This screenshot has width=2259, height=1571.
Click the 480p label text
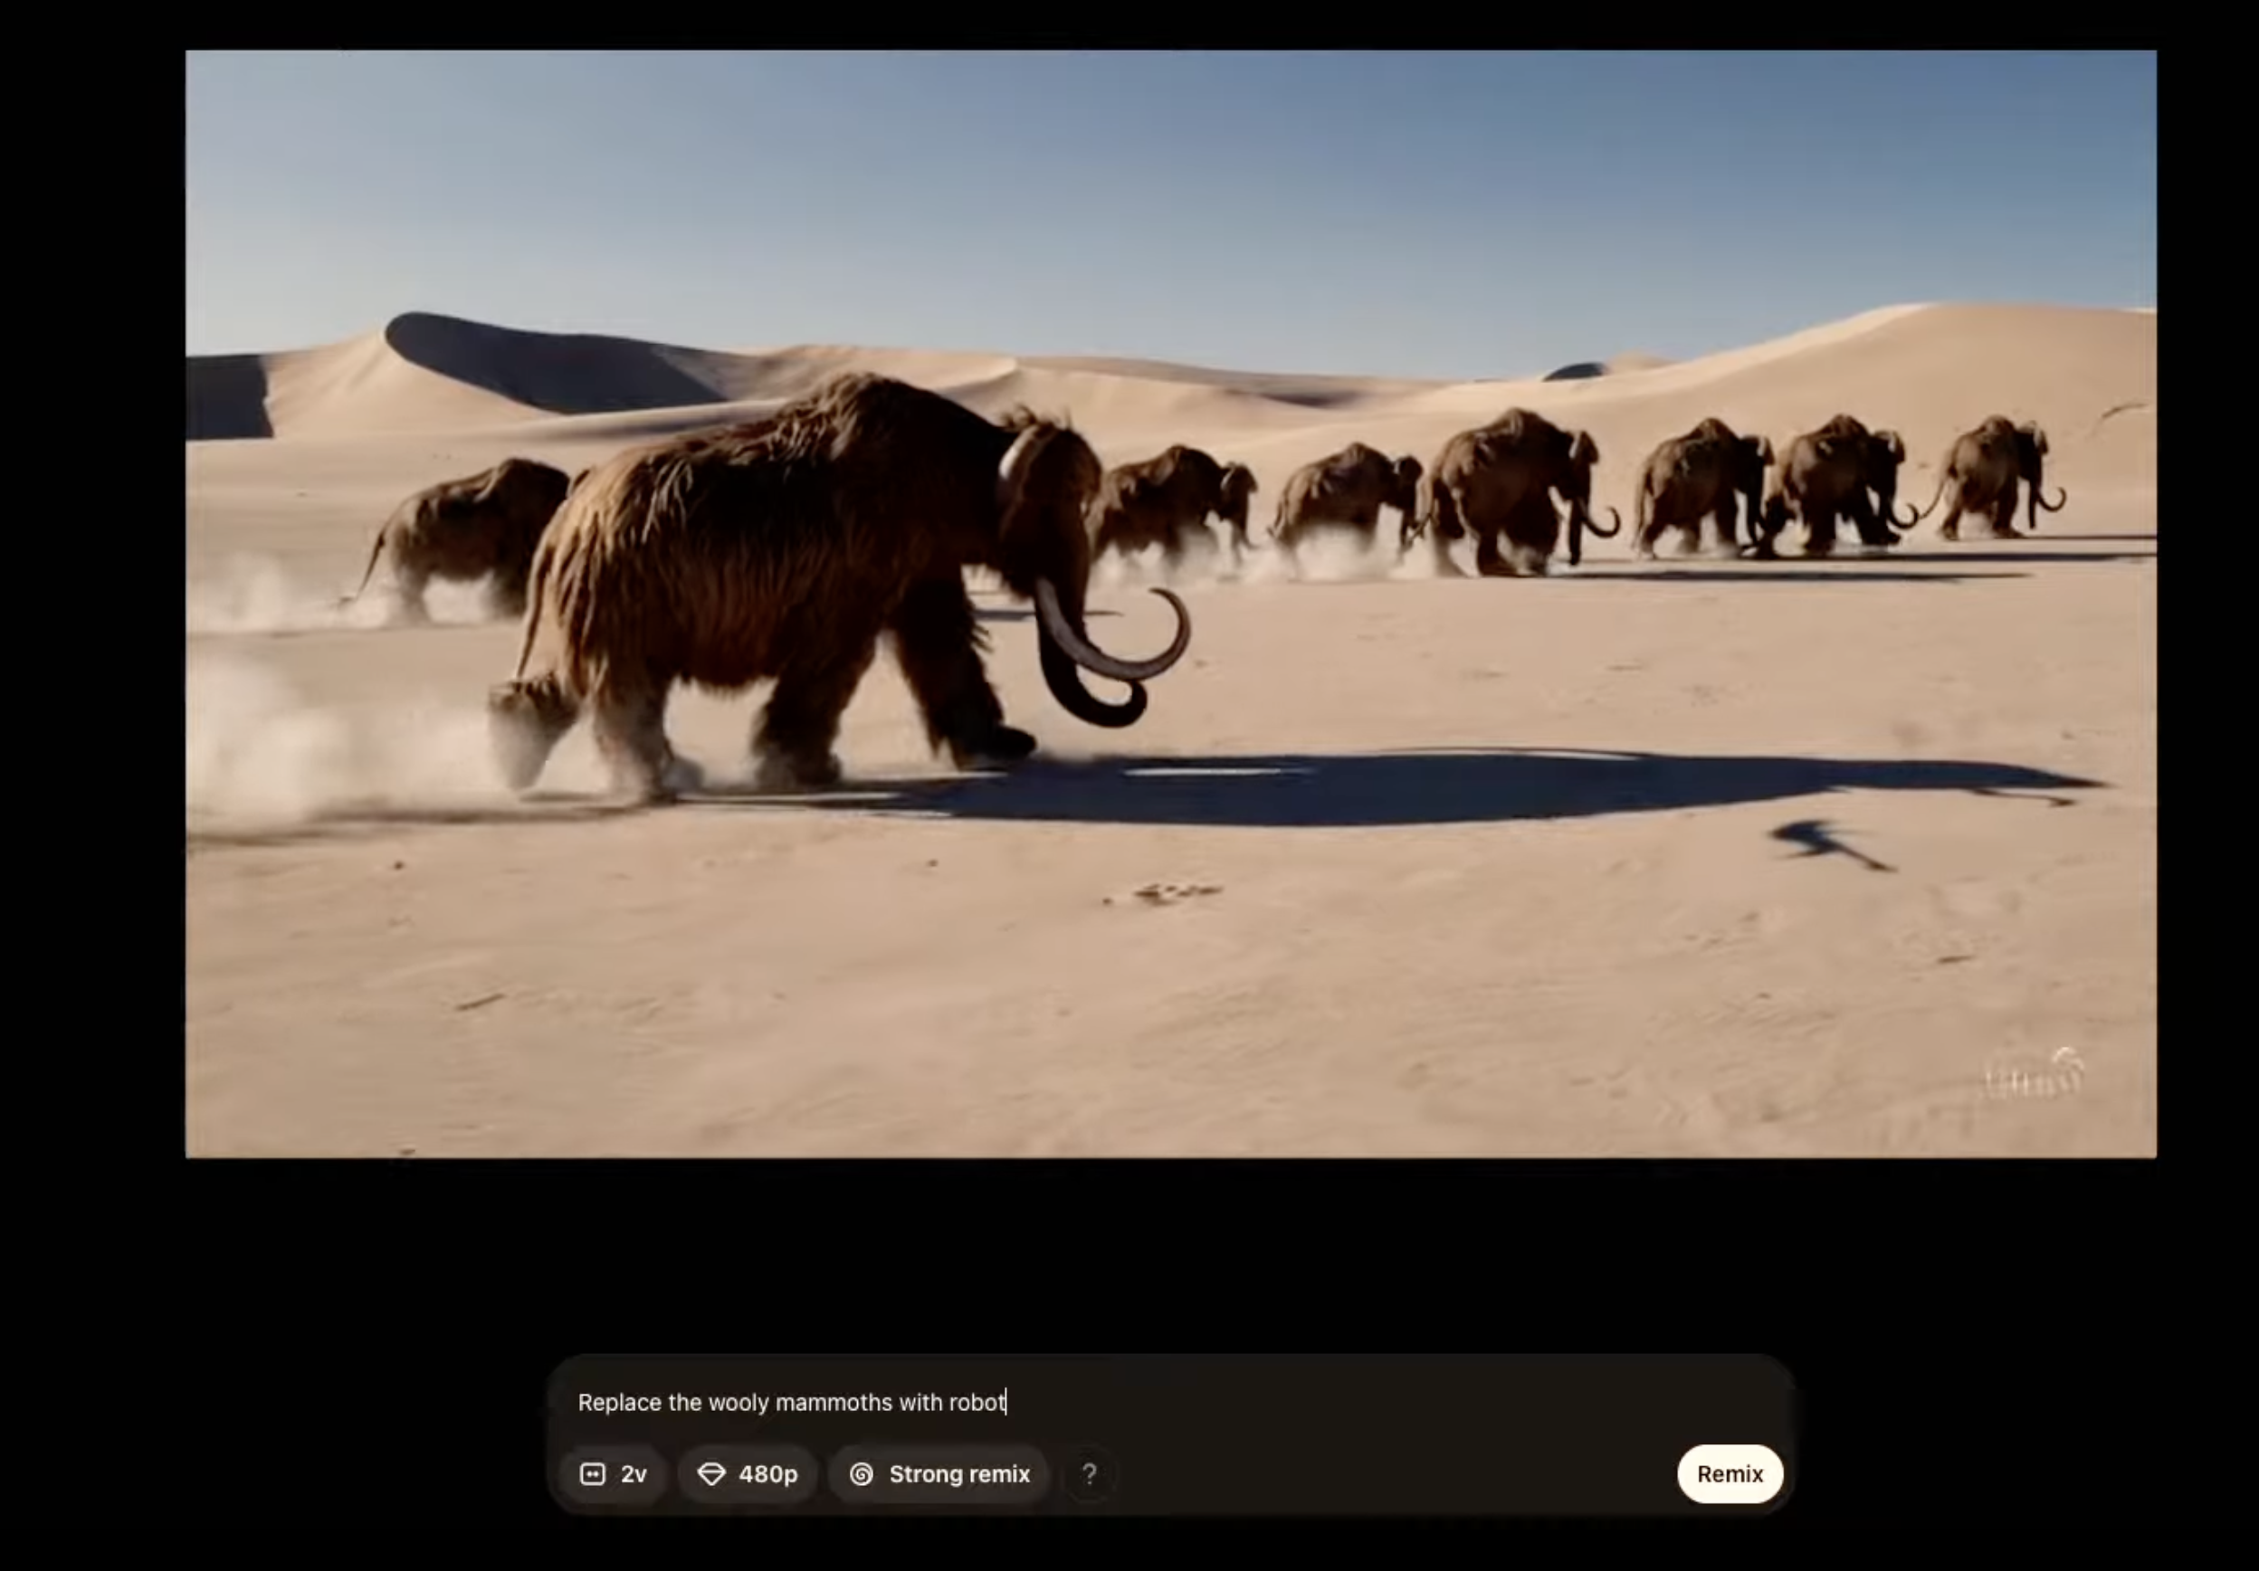pos(767,1473)
